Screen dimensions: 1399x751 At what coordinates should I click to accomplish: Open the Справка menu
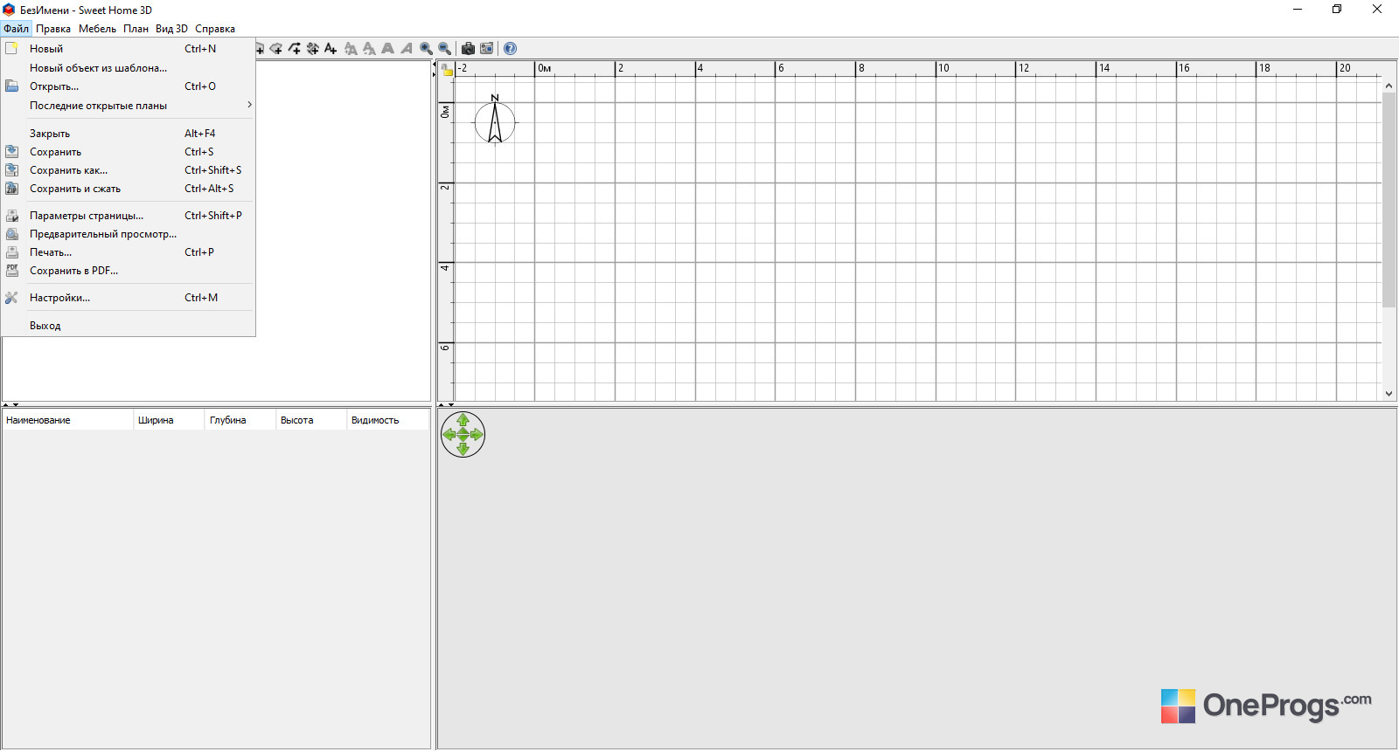pyautogui.click(x=215, y=29)
